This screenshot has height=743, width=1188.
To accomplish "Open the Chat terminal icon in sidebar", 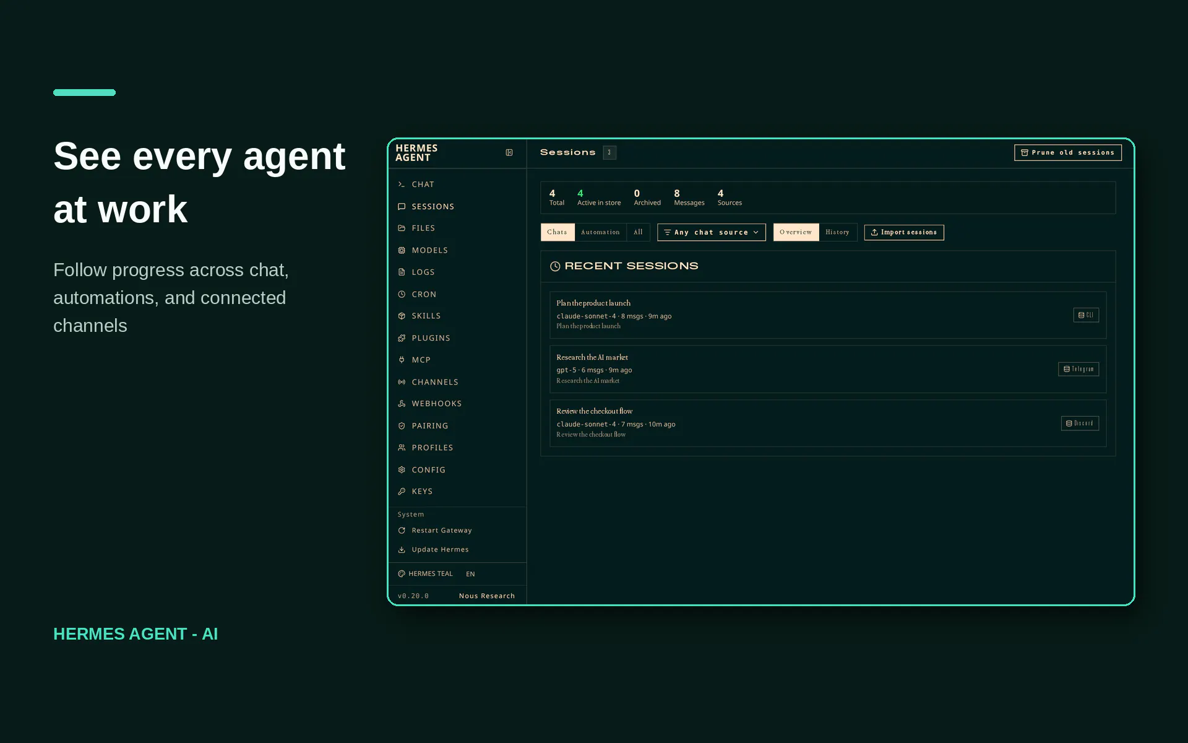I will [x=402, y=185].
